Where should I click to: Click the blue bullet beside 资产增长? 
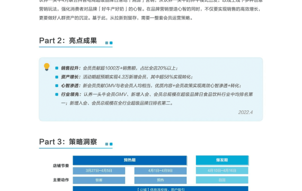(x=57, y=77)
